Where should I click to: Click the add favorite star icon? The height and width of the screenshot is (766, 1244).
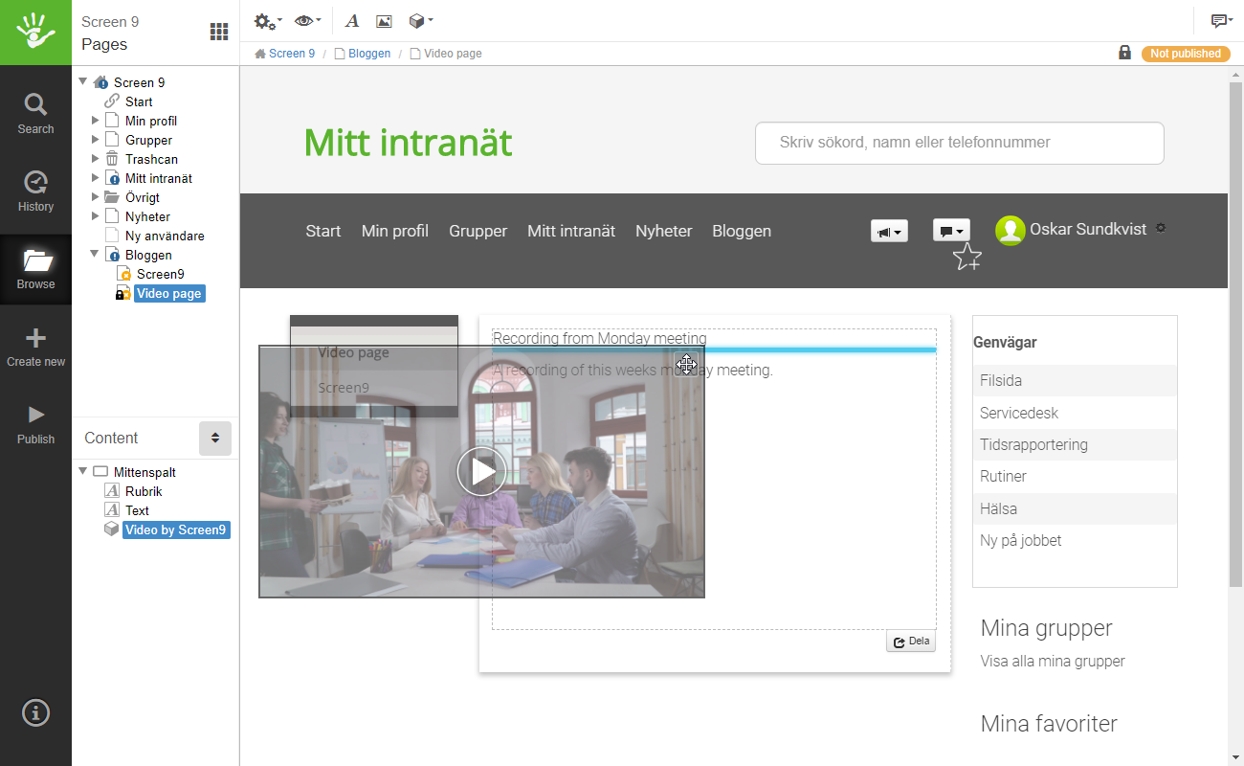coord(967,257)
